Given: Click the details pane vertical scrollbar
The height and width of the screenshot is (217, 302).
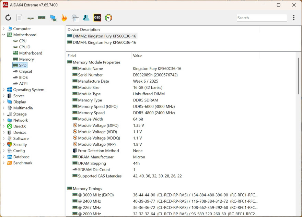Looking at the screenshot, I should click(298, 76).
